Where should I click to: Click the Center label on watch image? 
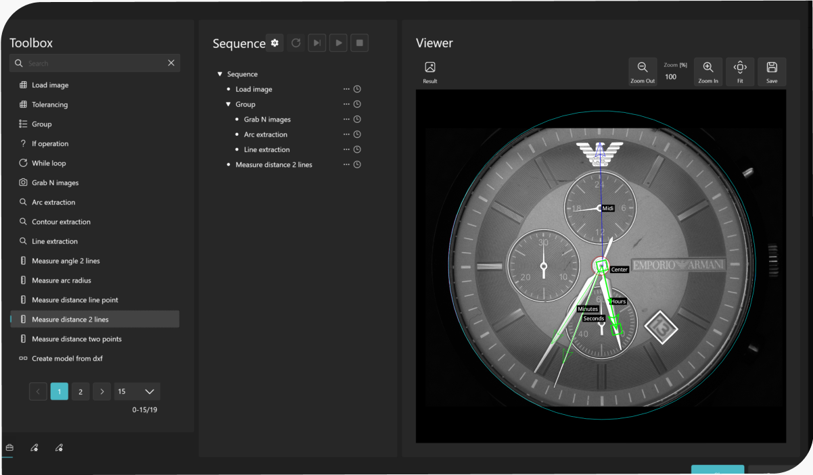pos(620,270)
